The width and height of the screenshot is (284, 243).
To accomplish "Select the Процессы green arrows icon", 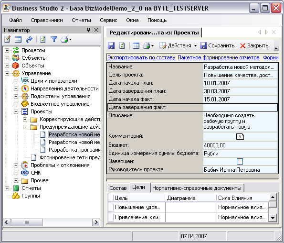I will [16, 50].
